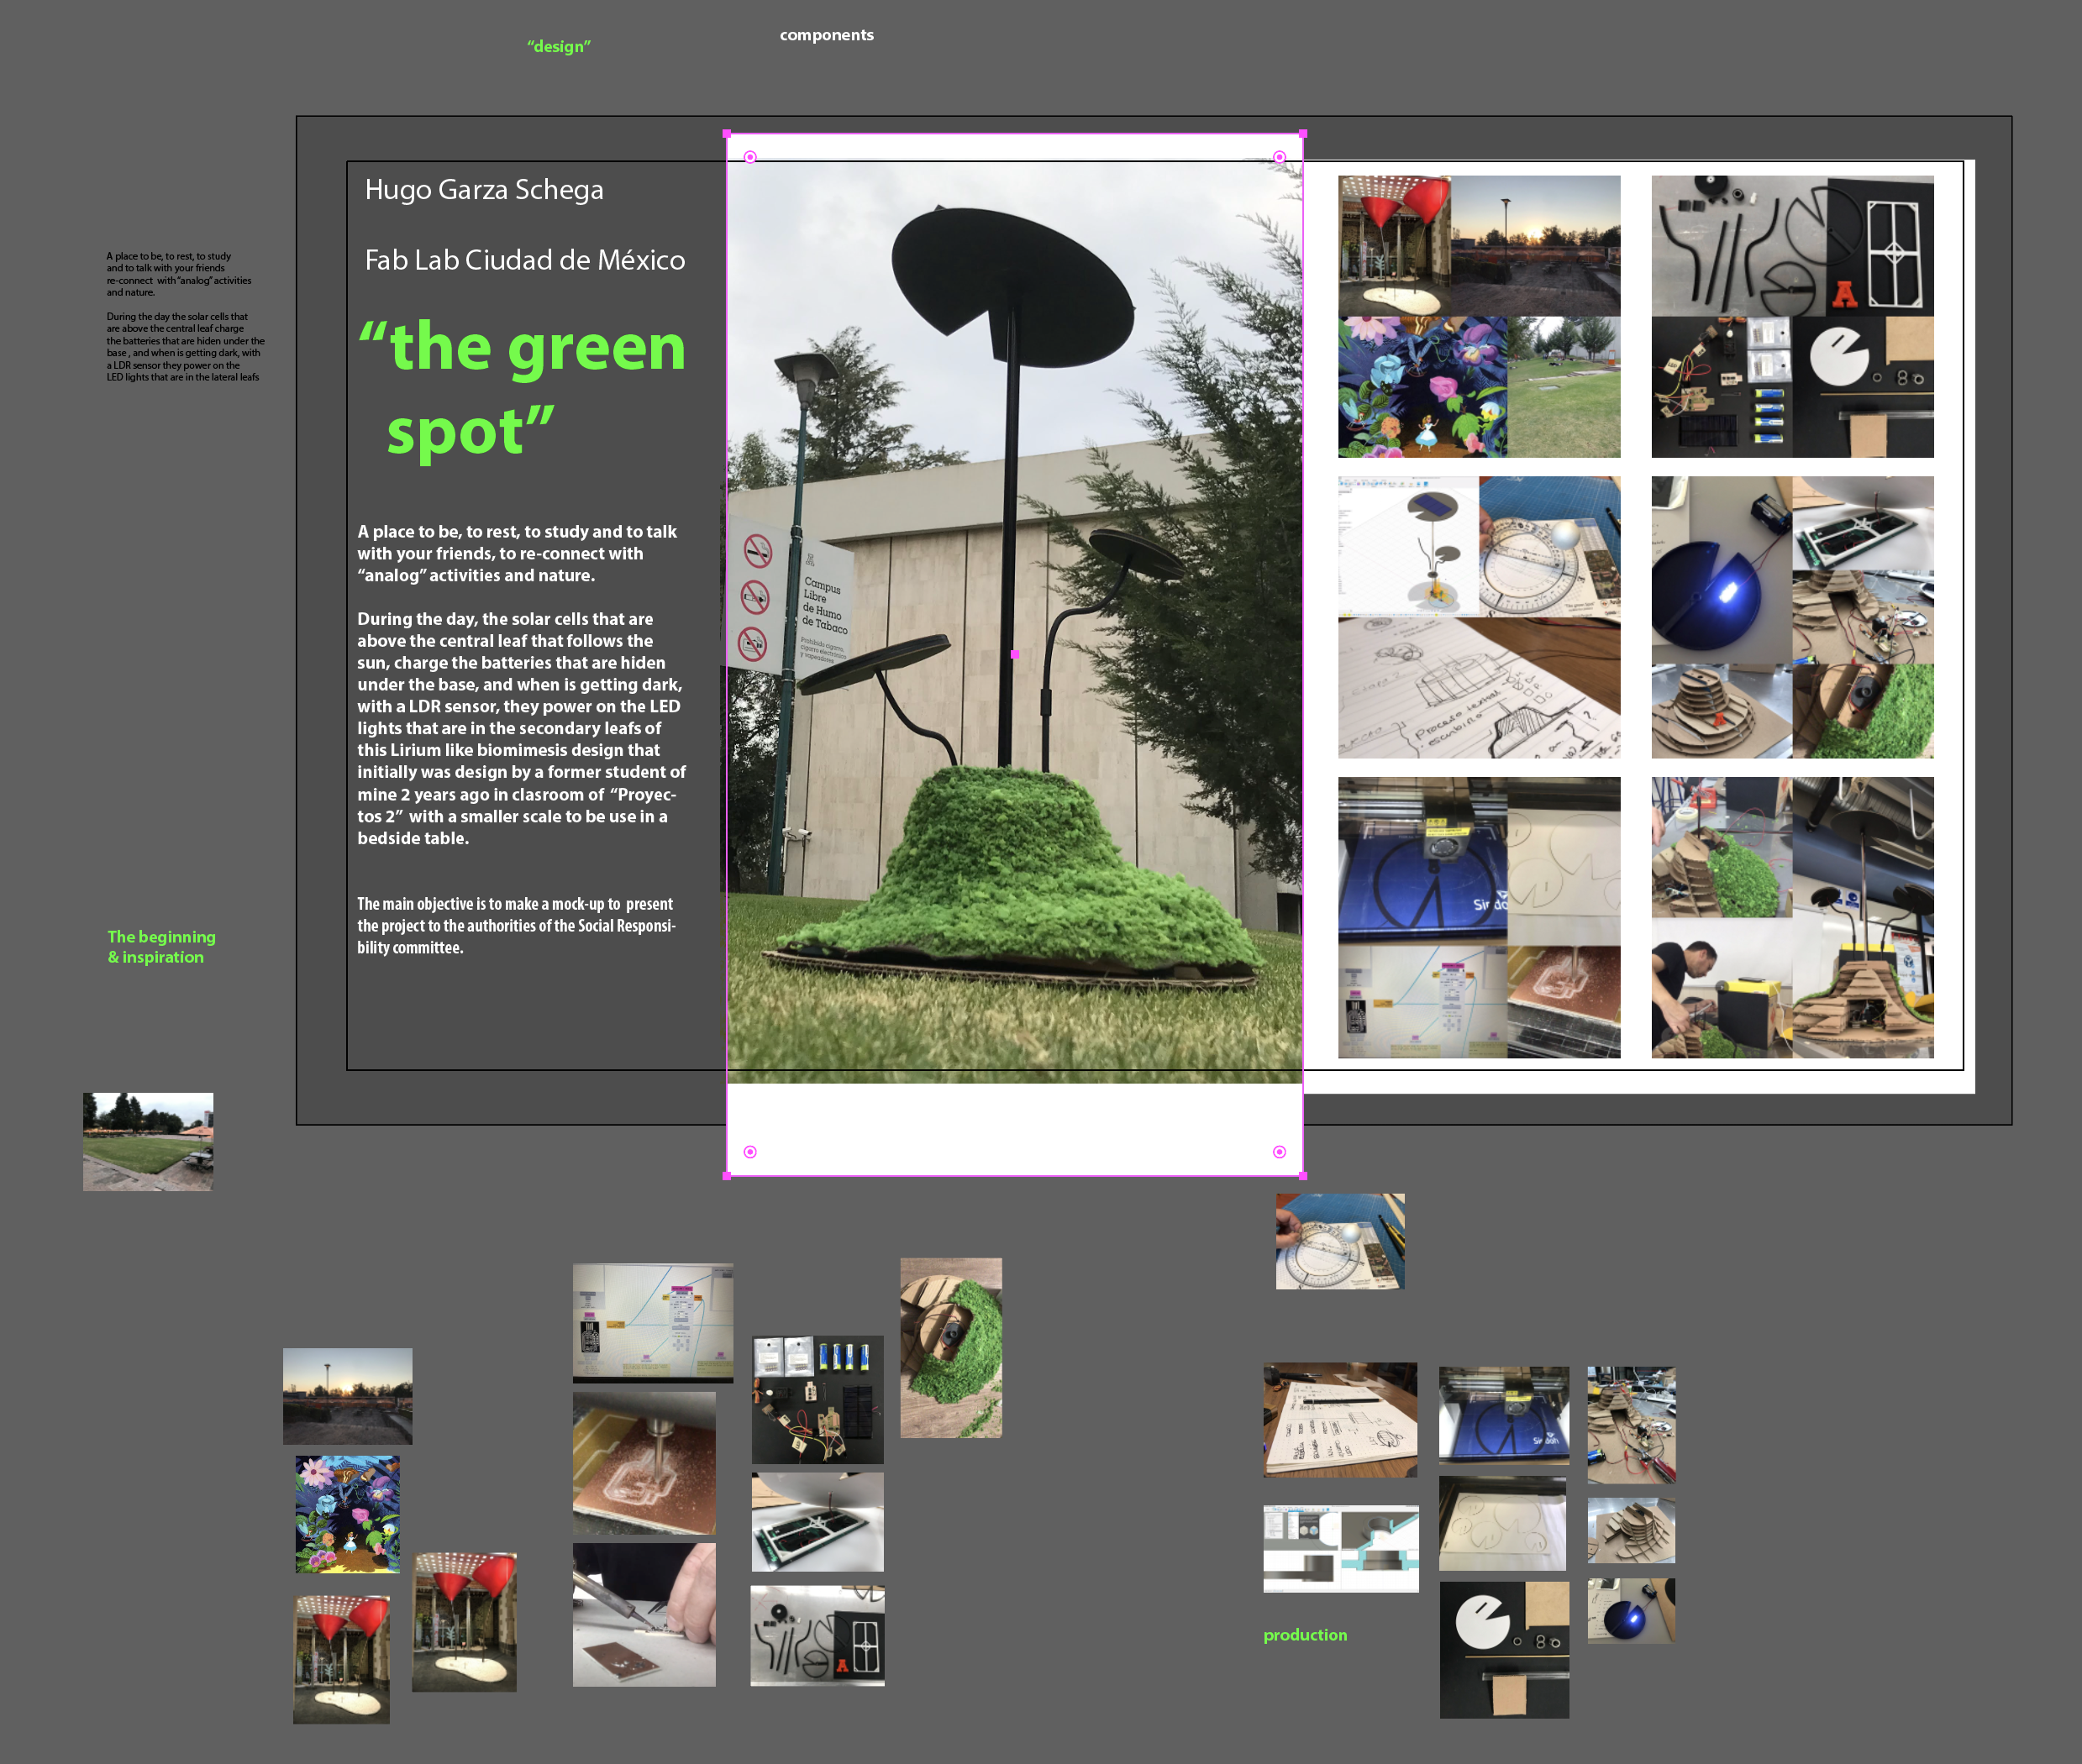The width and height of the screenshot is (2082, 1764).
Task: Select the green "production" text label
Action: [x=1304, y=1635]
